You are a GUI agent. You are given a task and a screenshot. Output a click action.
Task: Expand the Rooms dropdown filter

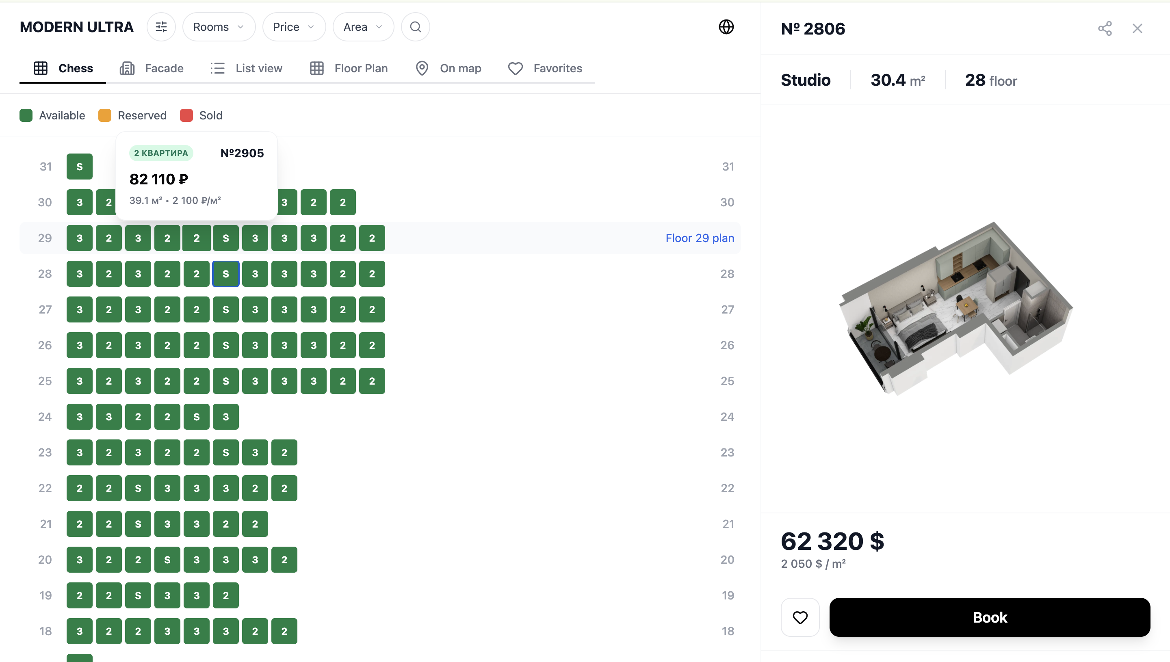219,27
